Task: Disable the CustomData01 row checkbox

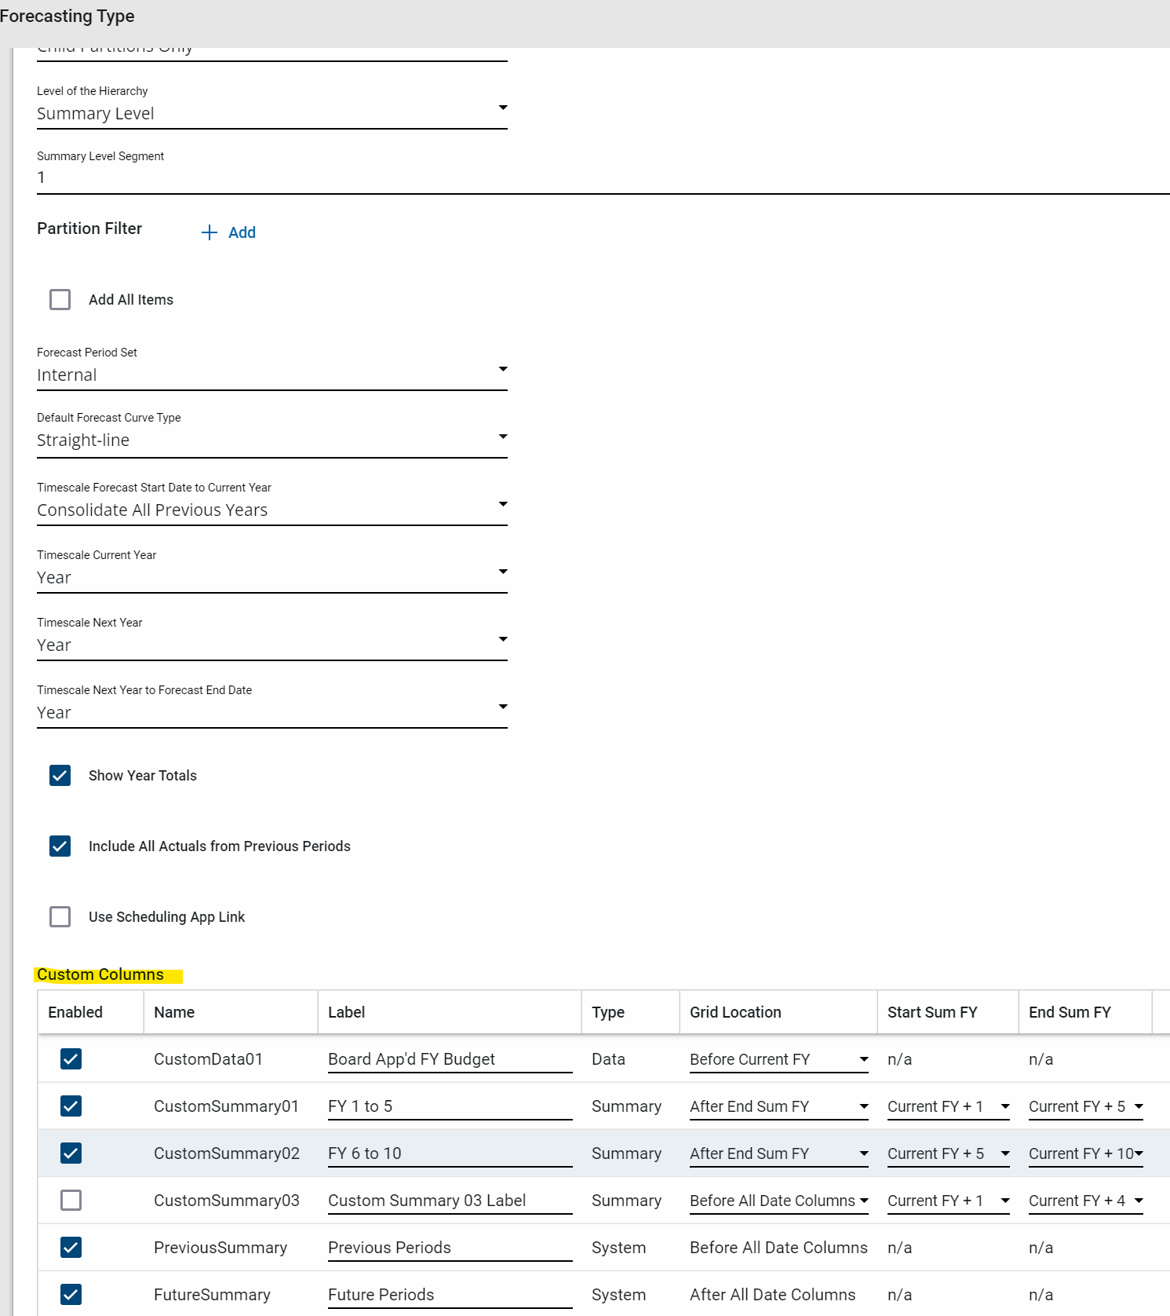Action: pos(71,1059)
